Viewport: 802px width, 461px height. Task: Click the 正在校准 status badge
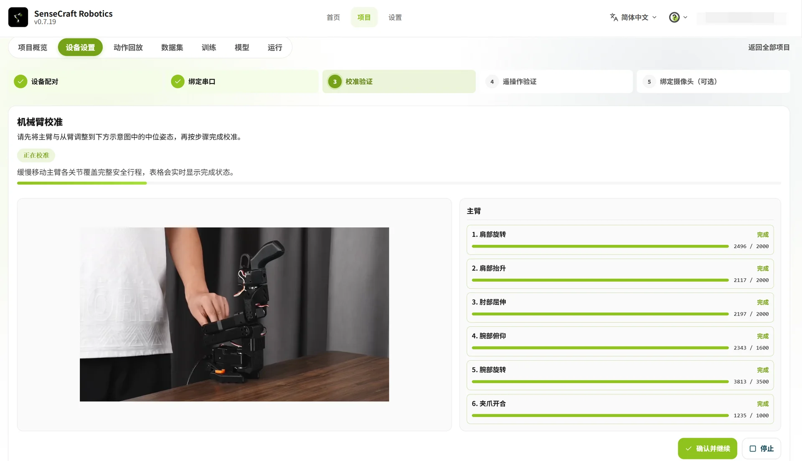click(36, 155)
